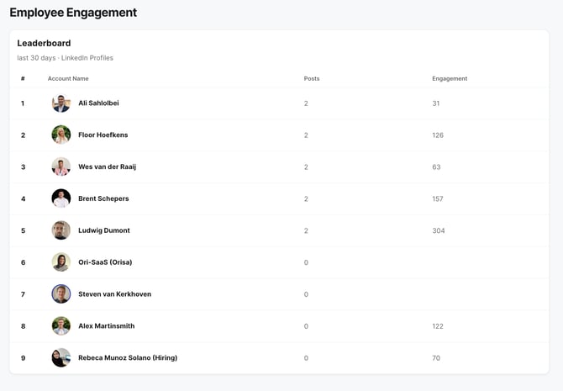Open the Wes van der Raaij name
The width and height of the screenshot is (563, 391).
click(x=107, y=166)
